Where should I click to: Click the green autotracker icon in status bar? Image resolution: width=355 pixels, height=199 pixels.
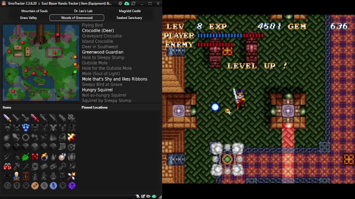click(x=154, y=197)
